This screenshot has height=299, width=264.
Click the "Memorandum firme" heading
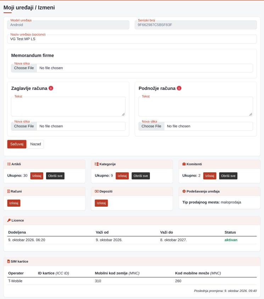tap(33, 56)
